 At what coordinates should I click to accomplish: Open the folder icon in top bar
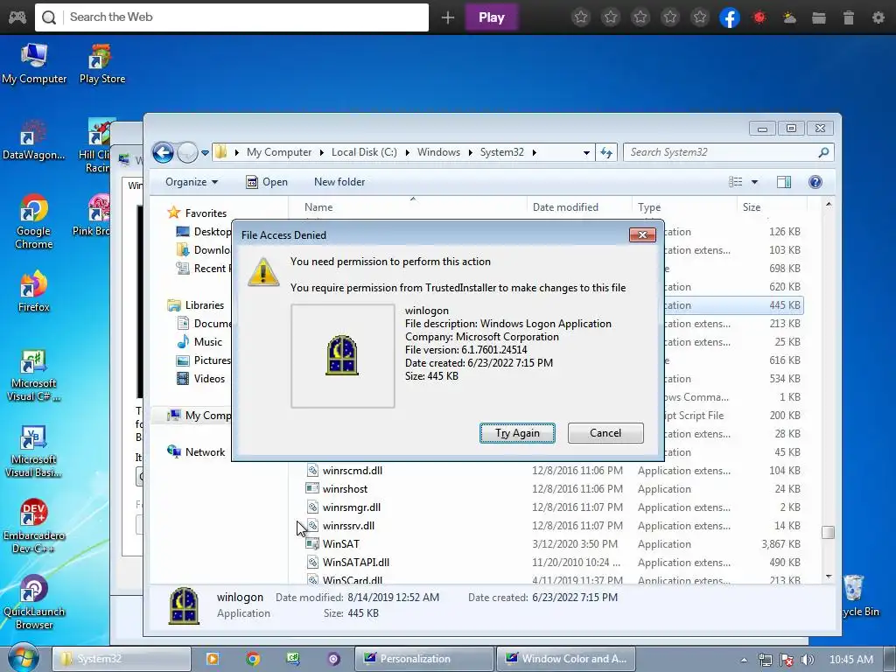[x=819, y=17]
